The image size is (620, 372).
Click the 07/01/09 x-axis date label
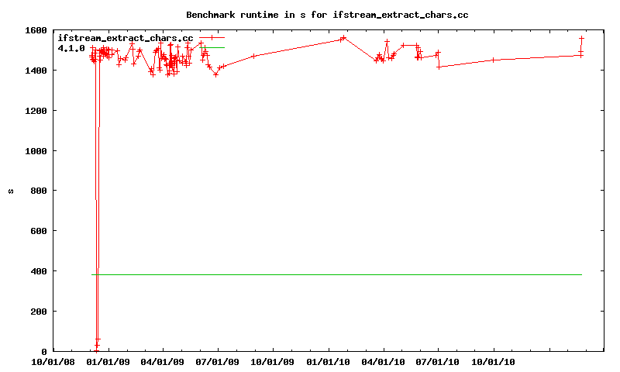point(219,361)
